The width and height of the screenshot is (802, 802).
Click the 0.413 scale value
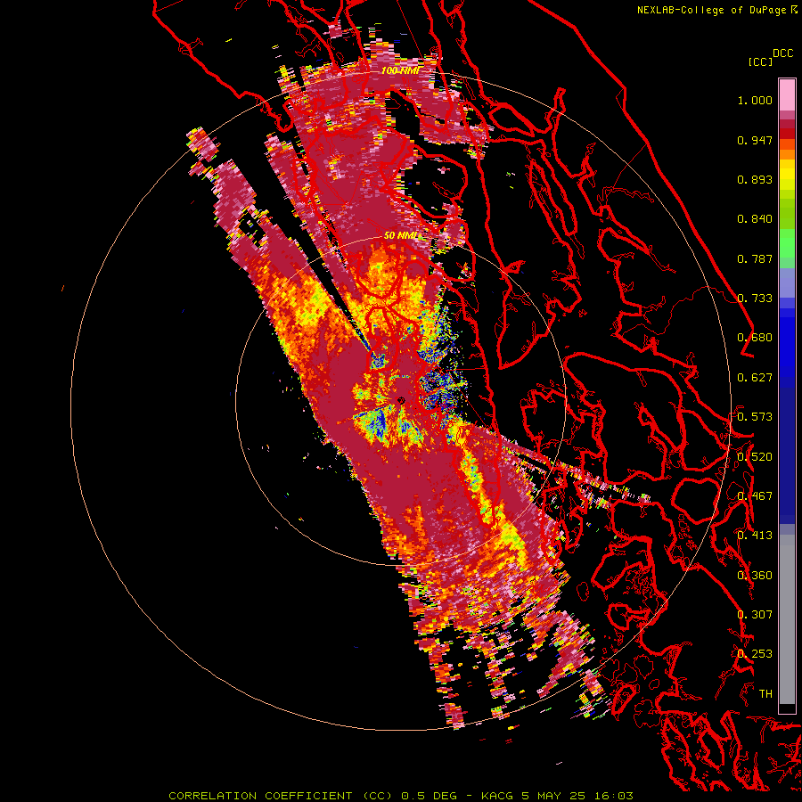point(755,536)
